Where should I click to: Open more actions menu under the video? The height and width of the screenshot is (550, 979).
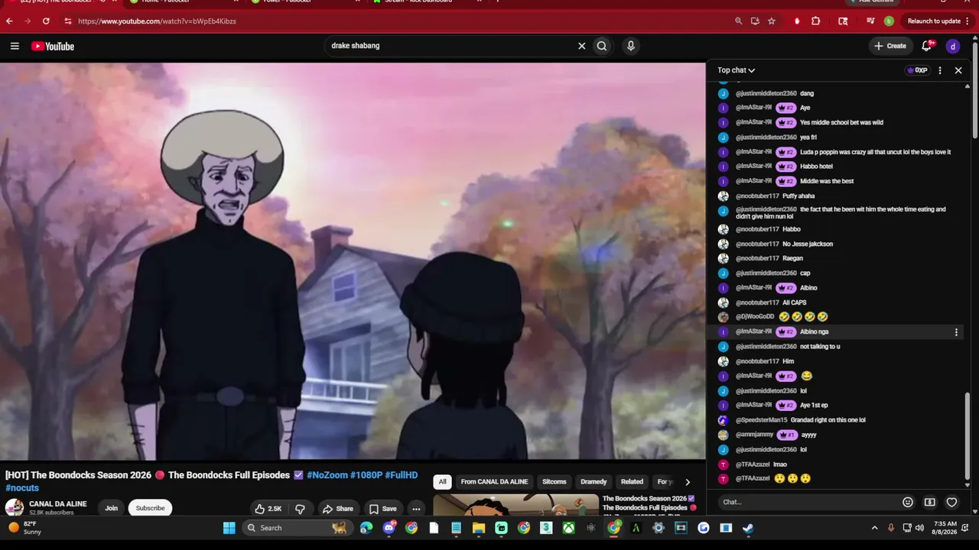(x=416, y=509)
